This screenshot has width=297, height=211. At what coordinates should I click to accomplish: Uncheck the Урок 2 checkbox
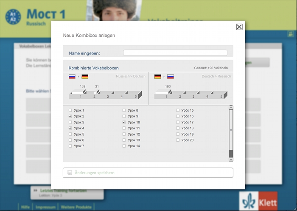(70, 116)
